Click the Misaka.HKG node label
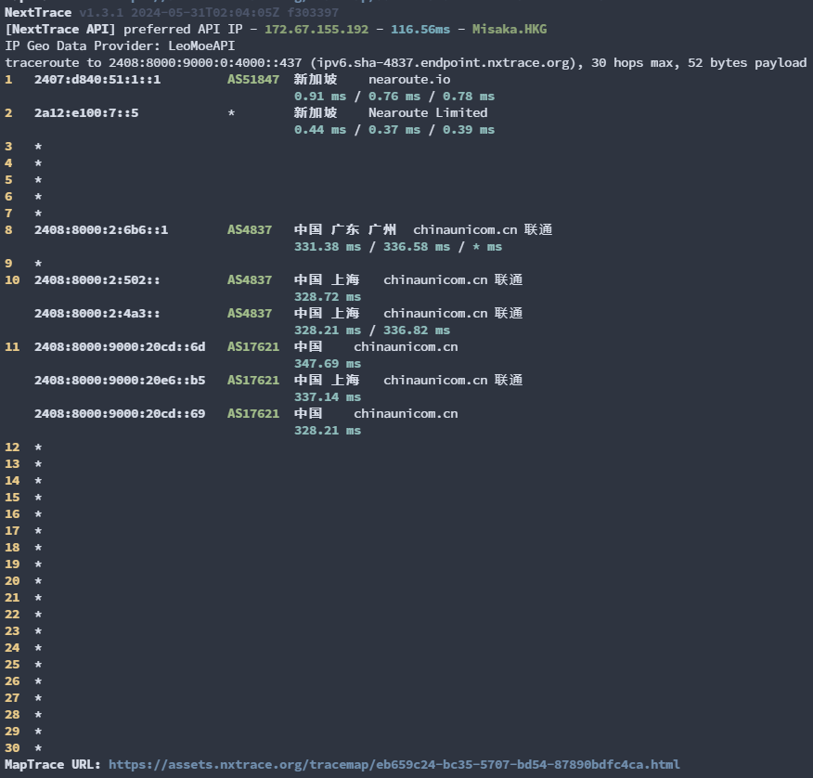The width and height of the screenshot is (813, 778). [510, 29]
